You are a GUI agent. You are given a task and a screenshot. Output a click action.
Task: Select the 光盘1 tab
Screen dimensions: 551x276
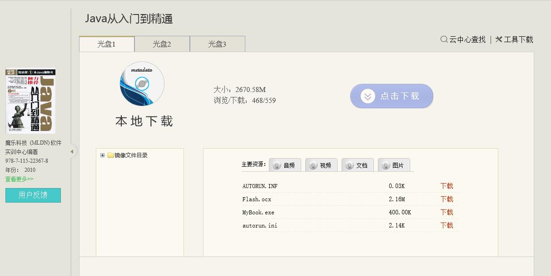click(x=106, y=44)
